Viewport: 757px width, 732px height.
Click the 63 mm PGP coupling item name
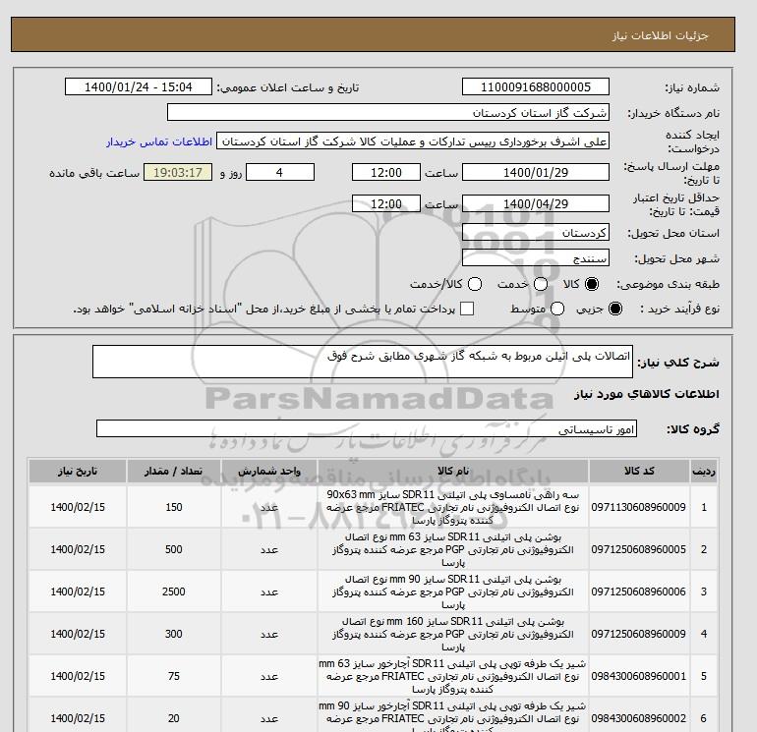tap(453, 549)
